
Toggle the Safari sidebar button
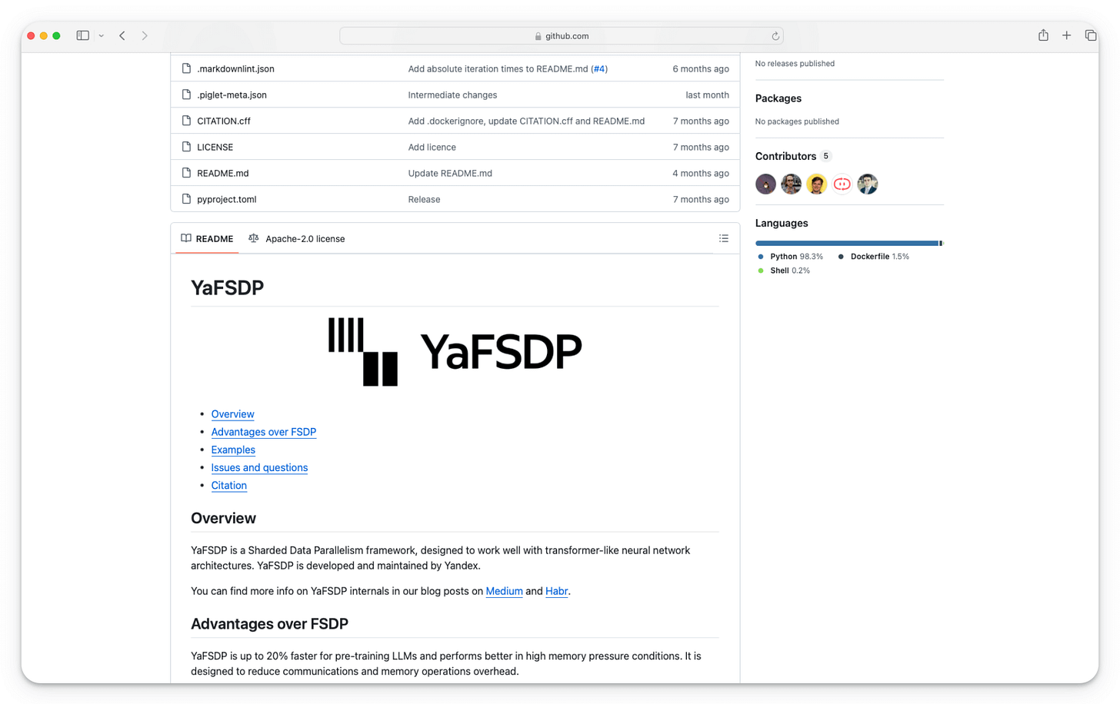point(82,35)
